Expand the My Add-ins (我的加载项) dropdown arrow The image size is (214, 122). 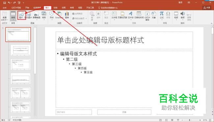86,18
